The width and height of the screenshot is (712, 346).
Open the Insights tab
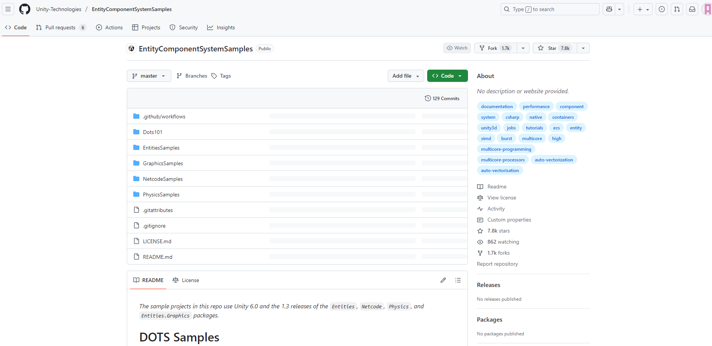pos(221,27)
